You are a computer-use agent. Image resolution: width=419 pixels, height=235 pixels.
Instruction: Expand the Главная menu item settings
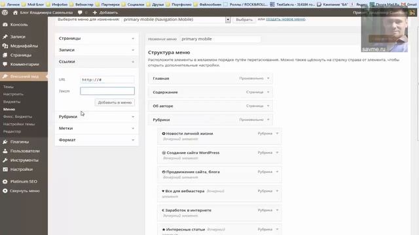(x=268, y=78)
